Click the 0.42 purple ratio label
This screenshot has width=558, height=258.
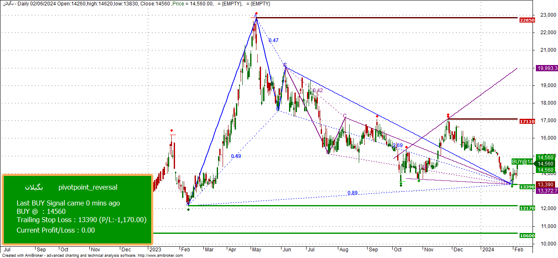[318, 90]
